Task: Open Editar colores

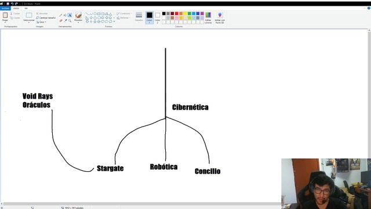Action: click(208, 17)
